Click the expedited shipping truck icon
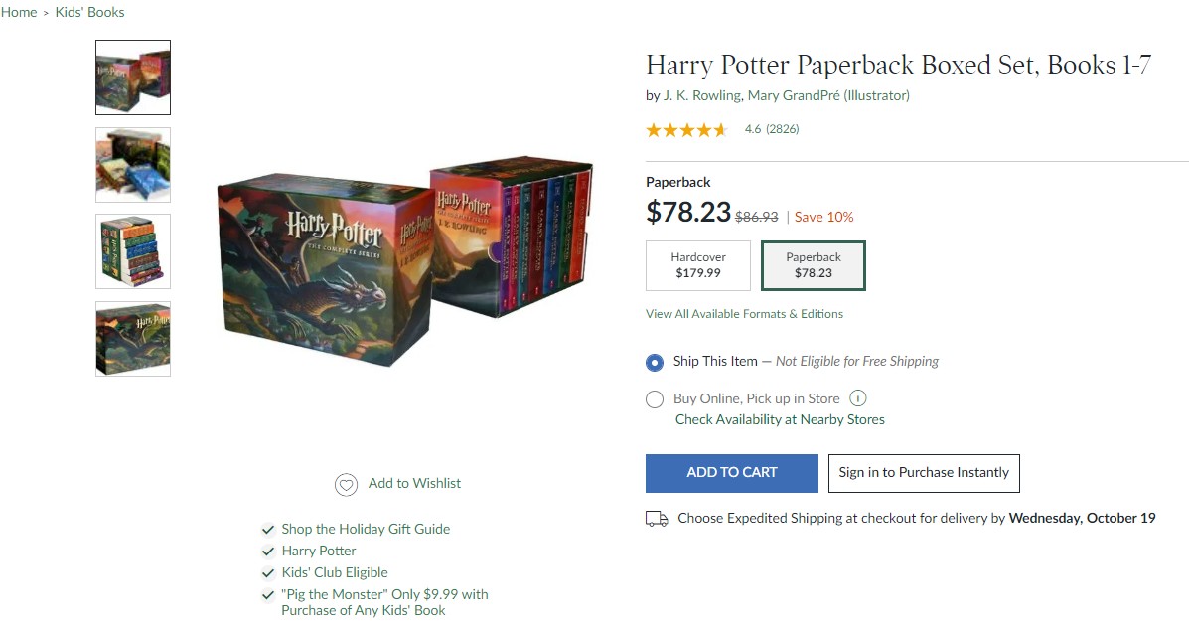This screenshot has width=1189, height=631. 657,519
